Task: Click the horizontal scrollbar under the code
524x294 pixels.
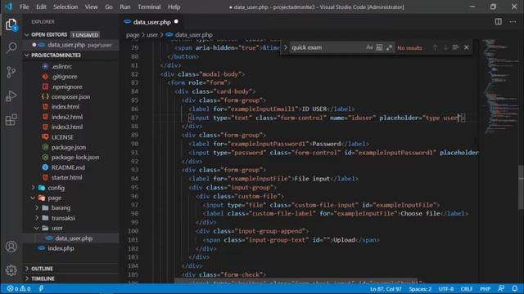Action: tap(296, 281)
